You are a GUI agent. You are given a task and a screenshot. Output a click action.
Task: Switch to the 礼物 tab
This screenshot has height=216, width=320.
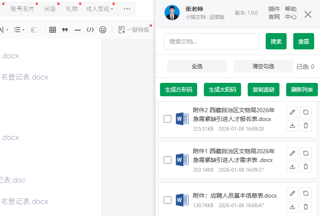click(x=71, y=9)
